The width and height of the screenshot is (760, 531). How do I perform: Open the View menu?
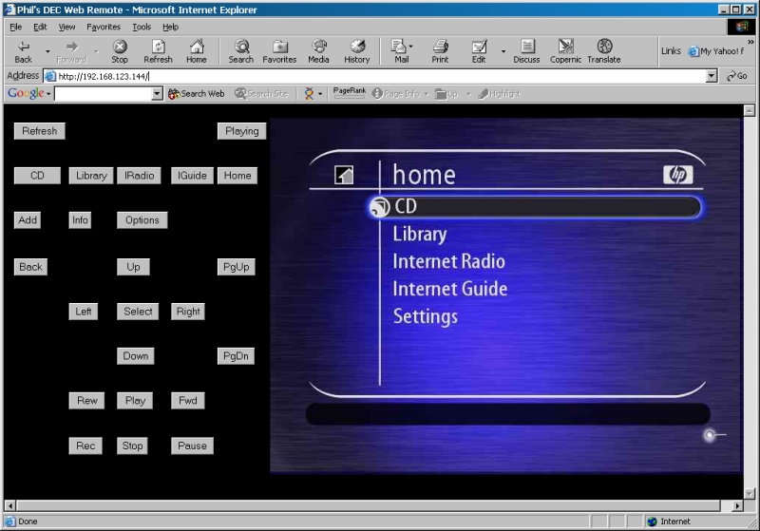click(x=66, y=27)
